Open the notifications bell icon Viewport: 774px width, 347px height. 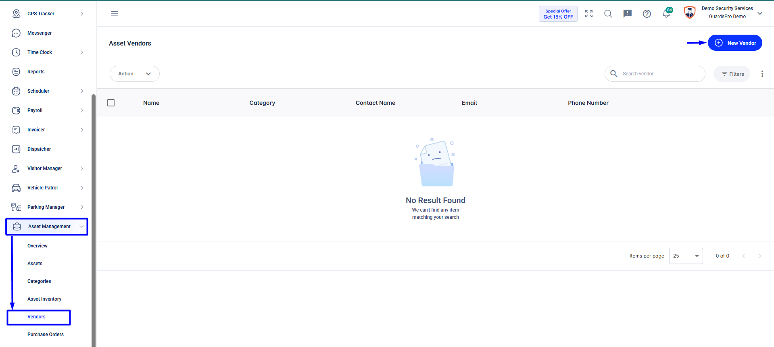666,14
